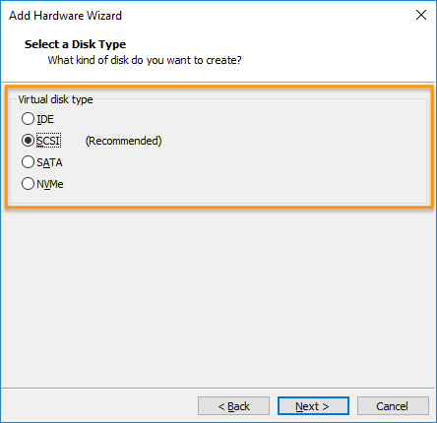The image size is (437, 423).
Task: Cancel the Add Hardware Wizard
Action: pyautogui.click(x=393, y=406)
